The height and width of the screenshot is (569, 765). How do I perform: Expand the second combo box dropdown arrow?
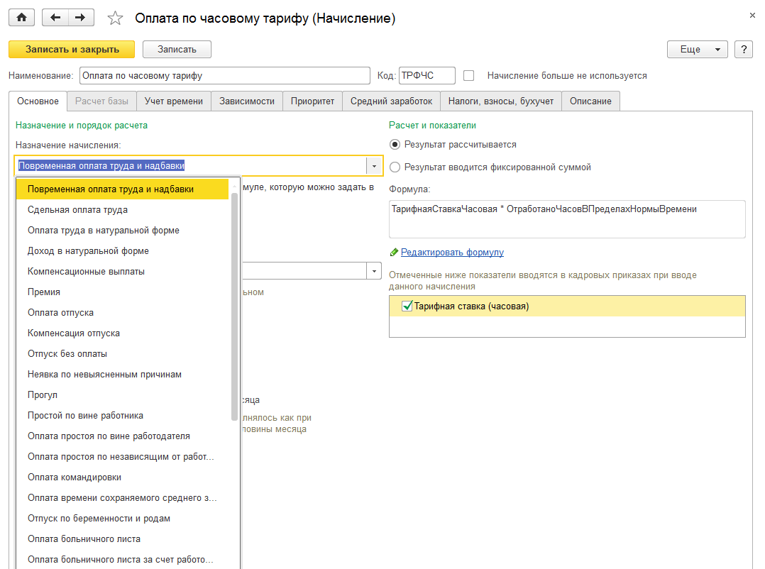pyautogui.click(x=374, y=271)
